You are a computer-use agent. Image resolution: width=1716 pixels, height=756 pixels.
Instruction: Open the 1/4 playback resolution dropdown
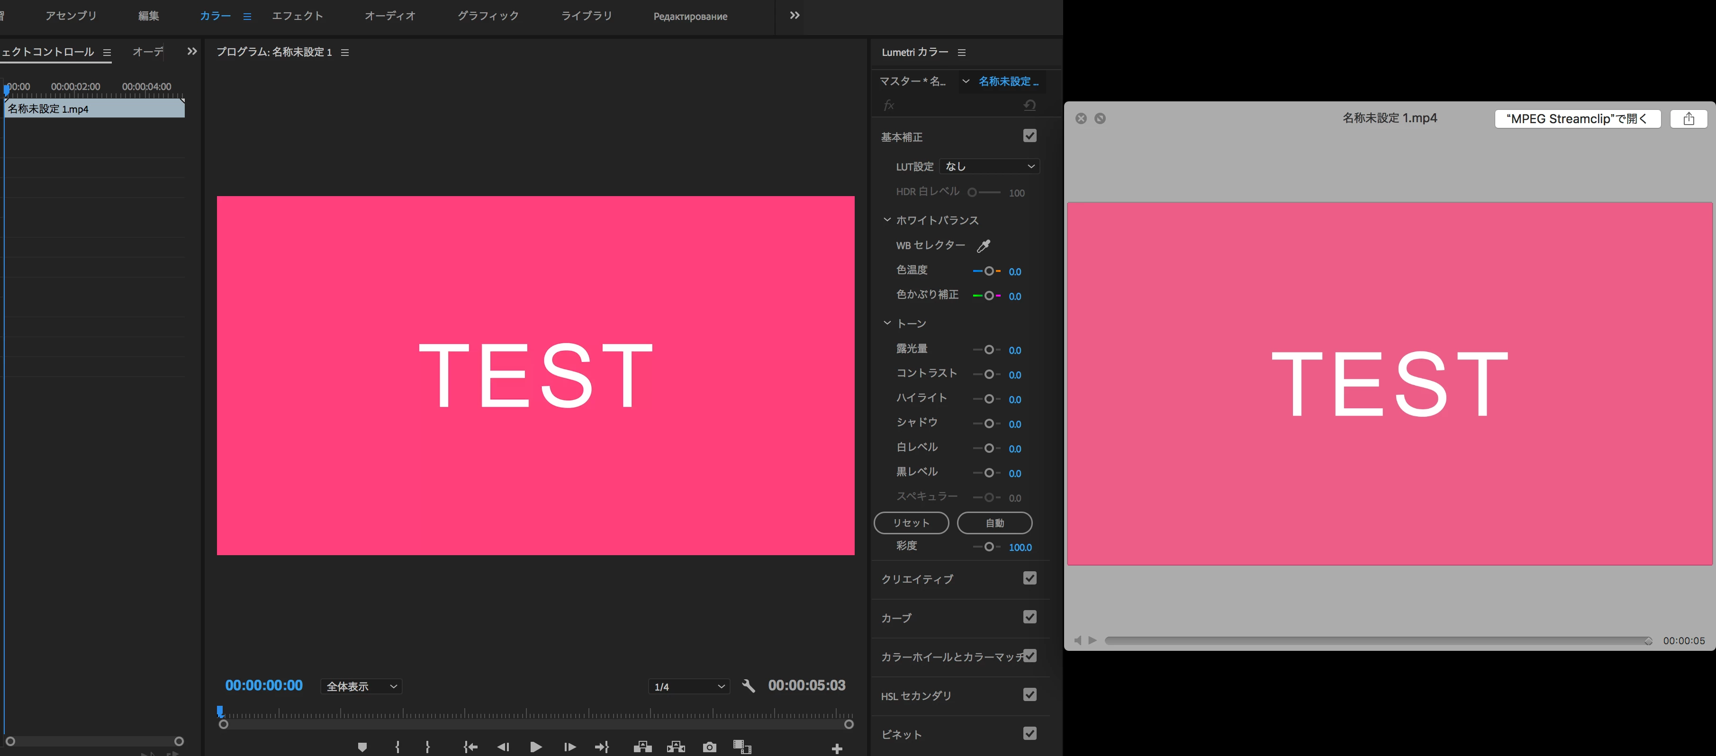coord(689,687)
